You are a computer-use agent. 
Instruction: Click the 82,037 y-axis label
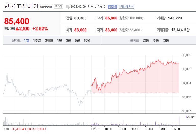(x=186, y=111)
